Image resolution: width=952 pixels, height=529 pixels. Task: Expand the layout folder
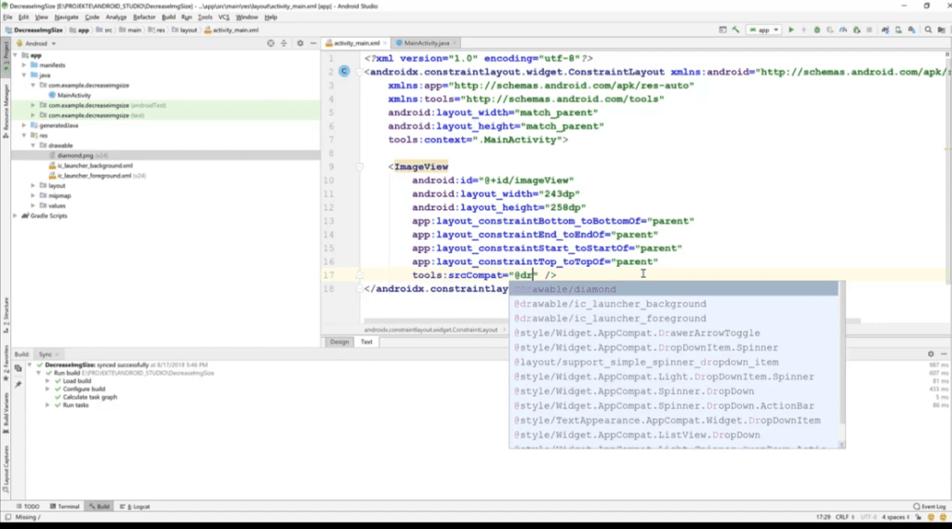33,186
